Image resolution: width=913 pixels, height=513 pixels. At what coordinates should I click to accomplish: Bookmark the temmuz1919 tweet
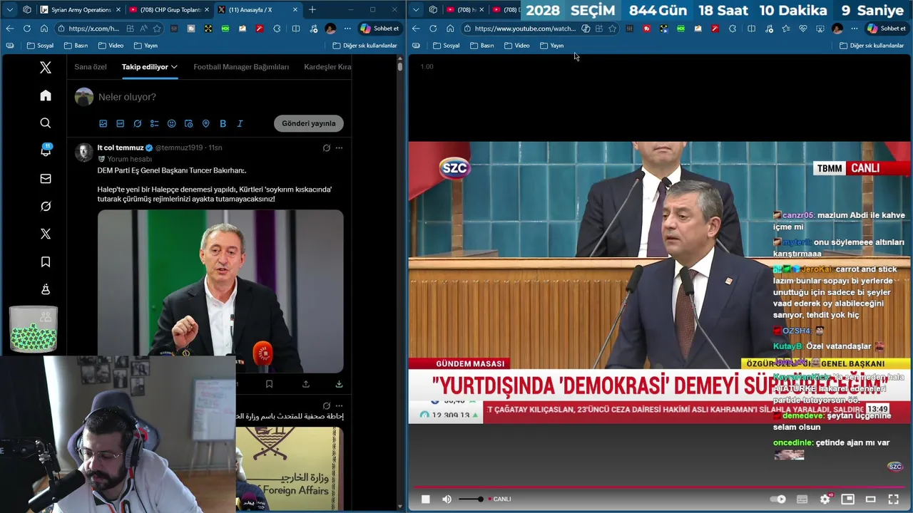[269, 383]
